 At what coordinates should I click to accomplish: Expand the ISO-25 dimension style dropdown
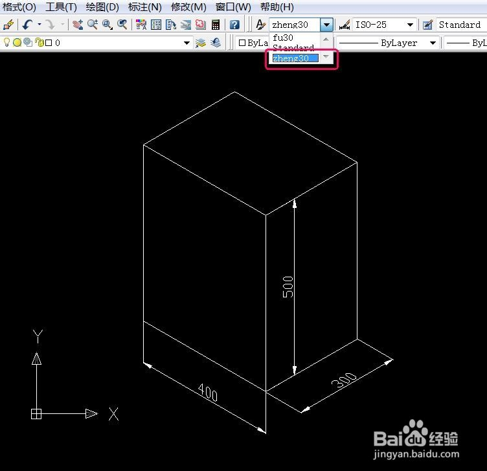pyautogui.click(x=410, y=25)
